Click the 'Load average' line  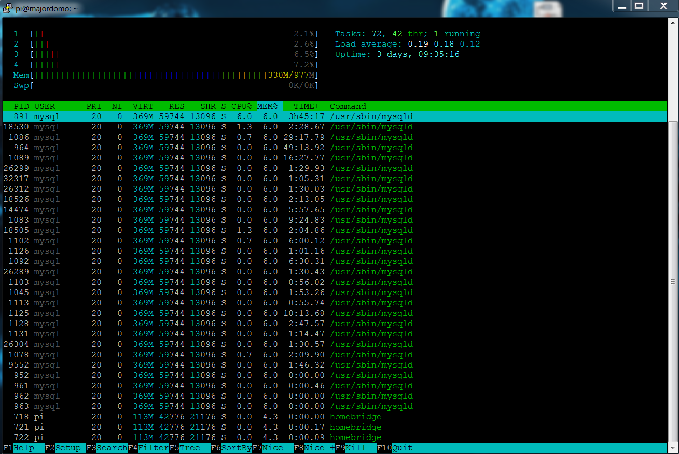click(x=408, y=44)
